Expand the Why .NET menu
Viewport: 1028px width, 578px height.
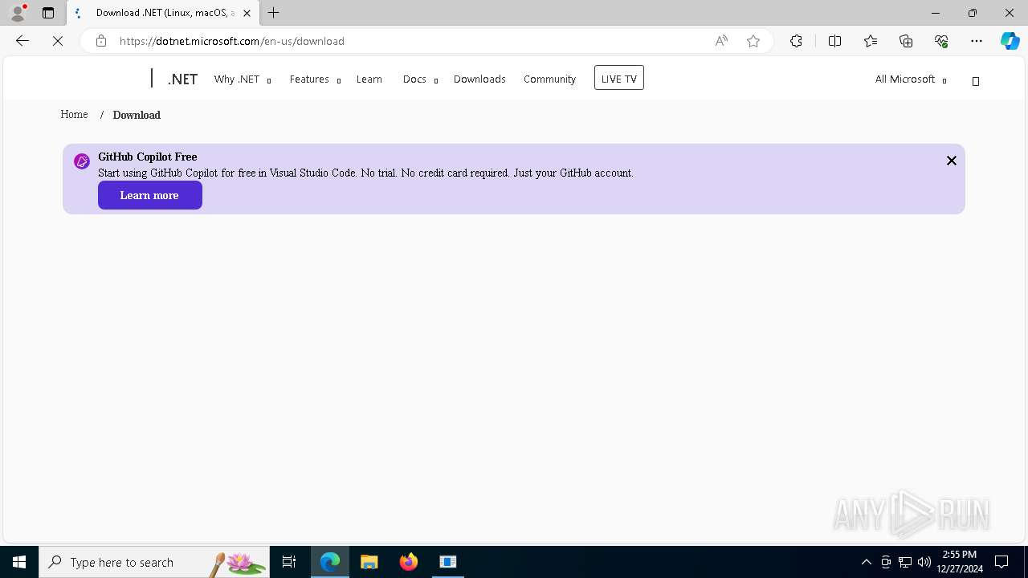243,79
